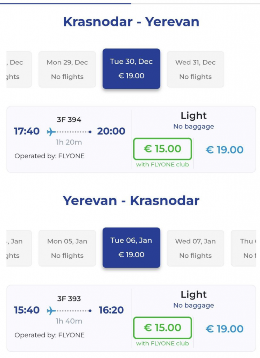Image resolution: width=260 pixels, height=358 pixels.
Task: Pick € 15.00 FLYONE club fare for Krasnodar-Yerevan
Action: [x=162, y=149]
